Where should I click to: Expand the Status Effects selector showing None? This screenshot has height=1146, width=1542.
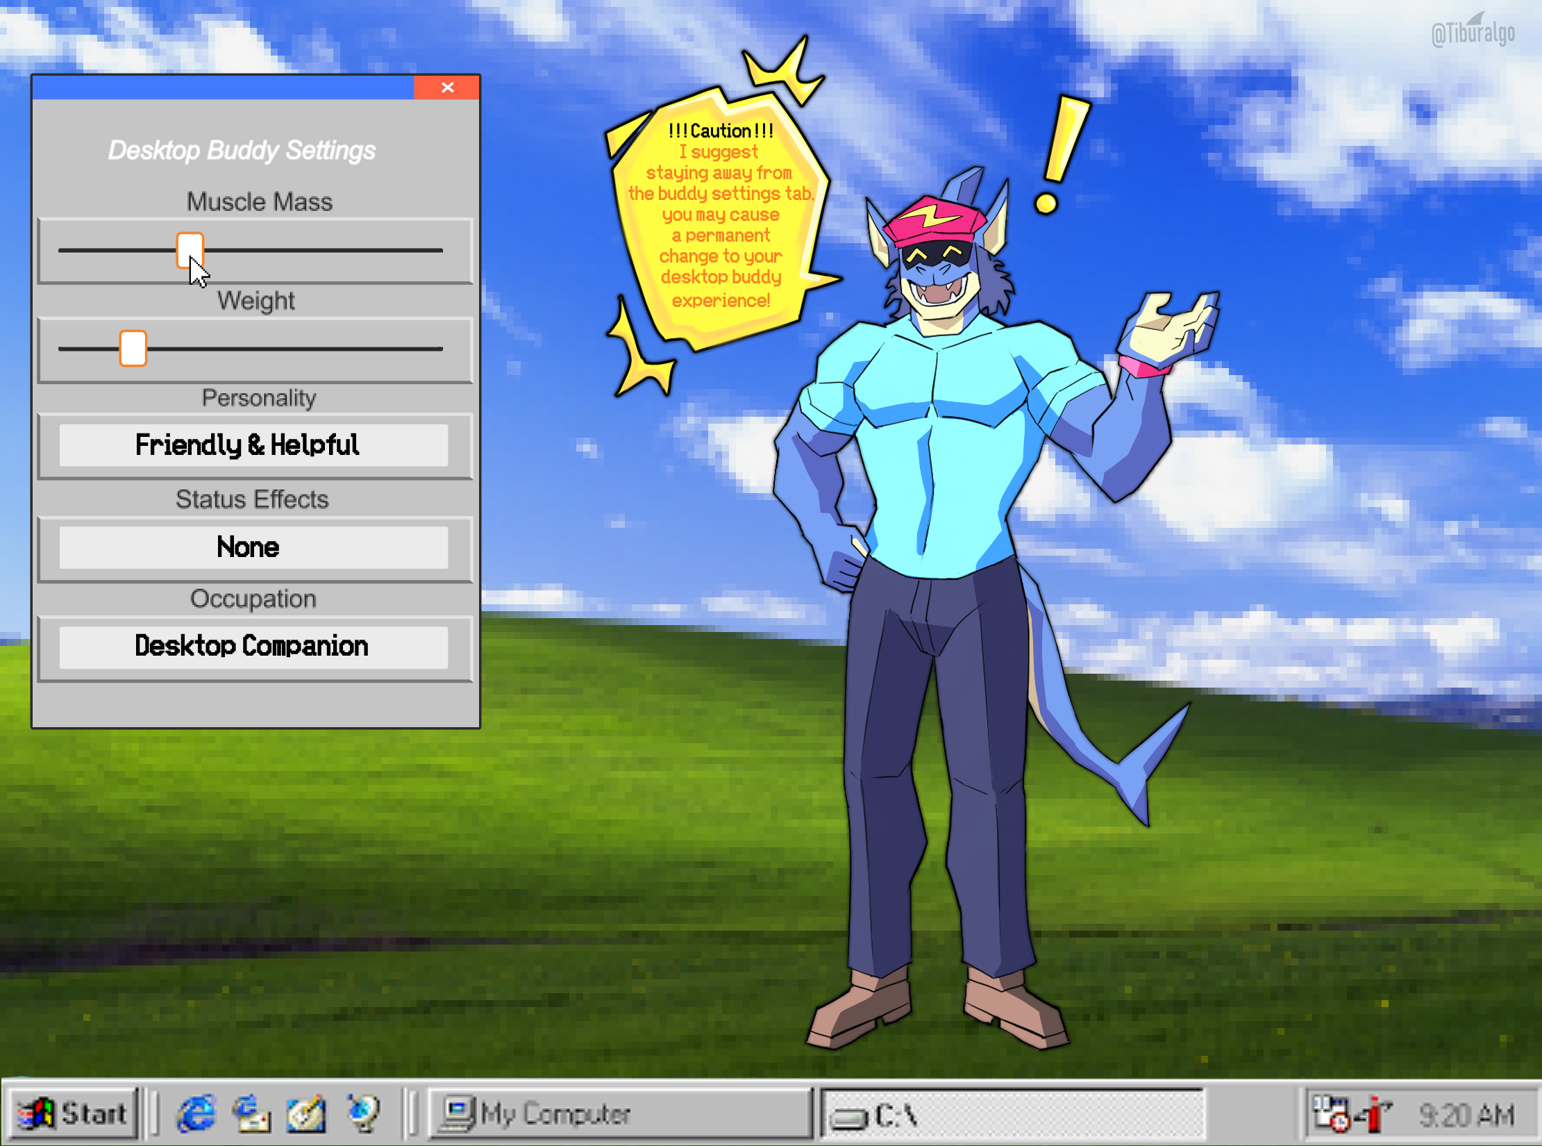(253, 547)
